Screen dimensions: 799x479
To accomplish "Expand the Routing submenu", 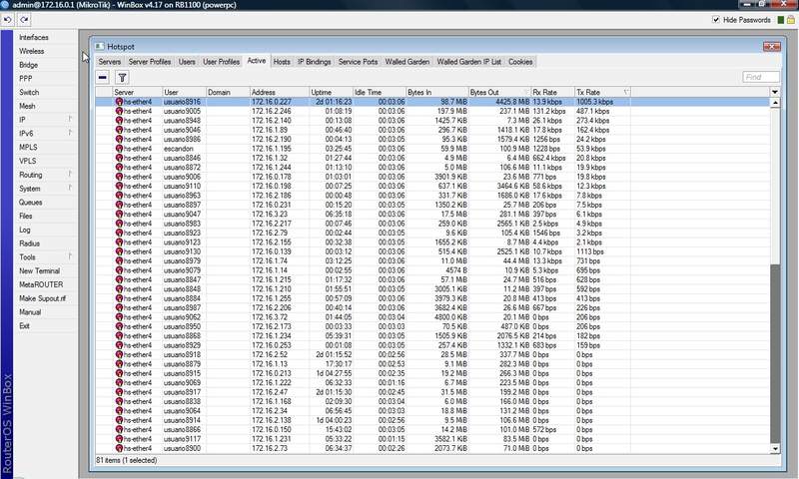I will click(70, 174).
